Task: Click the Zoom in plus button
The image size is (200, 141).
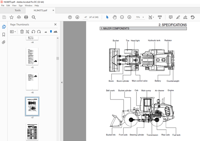Action: [x=129, y=17]
